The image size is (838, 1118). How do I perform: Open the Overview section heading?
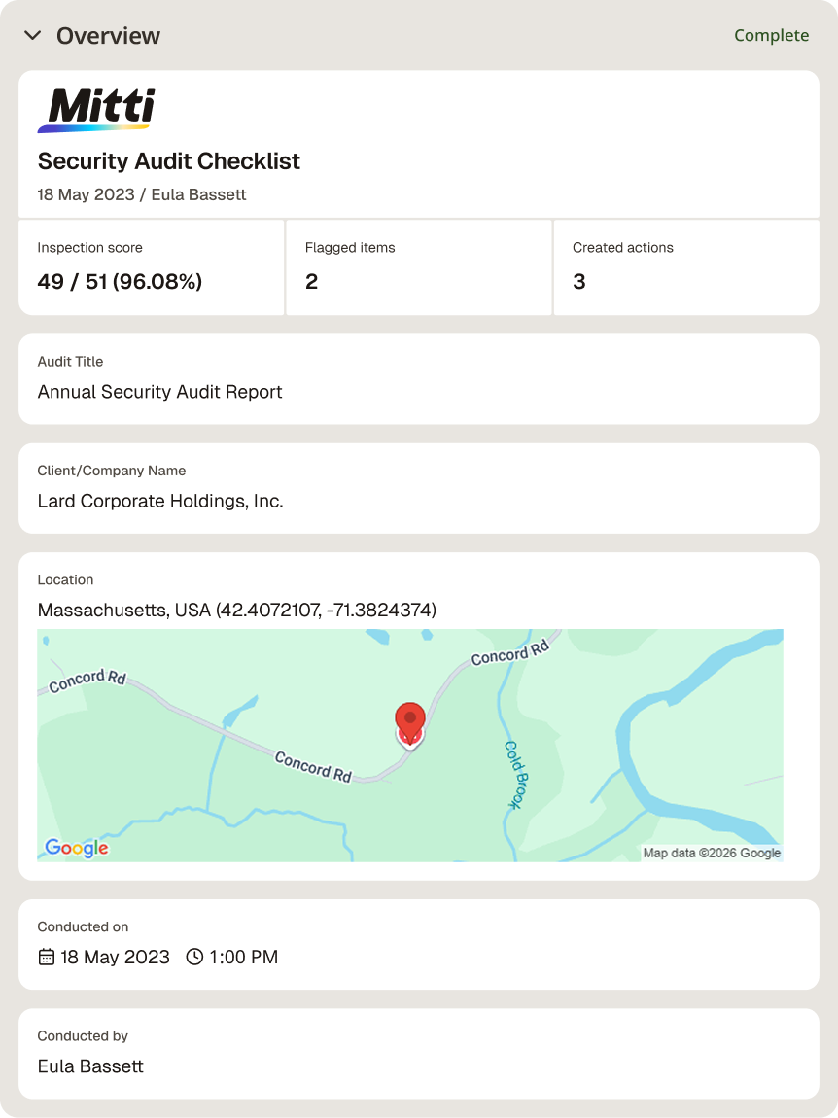point(109,36)
